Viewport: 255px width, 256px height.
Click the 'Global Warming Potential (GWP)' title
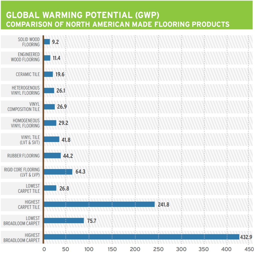tap(83, 15)
